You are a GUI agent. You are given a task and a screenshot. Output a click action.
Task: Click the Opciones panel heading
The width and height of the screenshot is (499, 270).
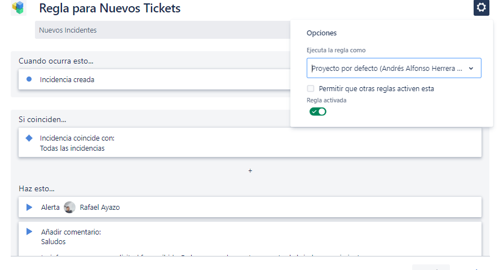[321, 33]
